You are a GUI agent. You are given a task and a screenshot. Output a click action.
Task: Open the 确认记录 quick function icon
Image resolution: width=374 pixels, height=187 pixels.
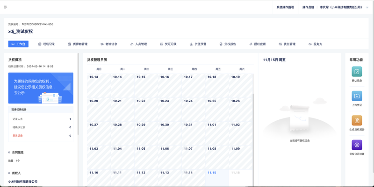(x=357, y=71)
